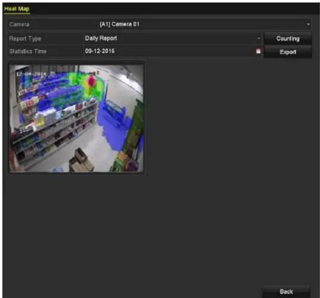Click the heat map camera image preview
Viewport: 320px width, 298px height.
pyautogui.click(x=76, y=118)
